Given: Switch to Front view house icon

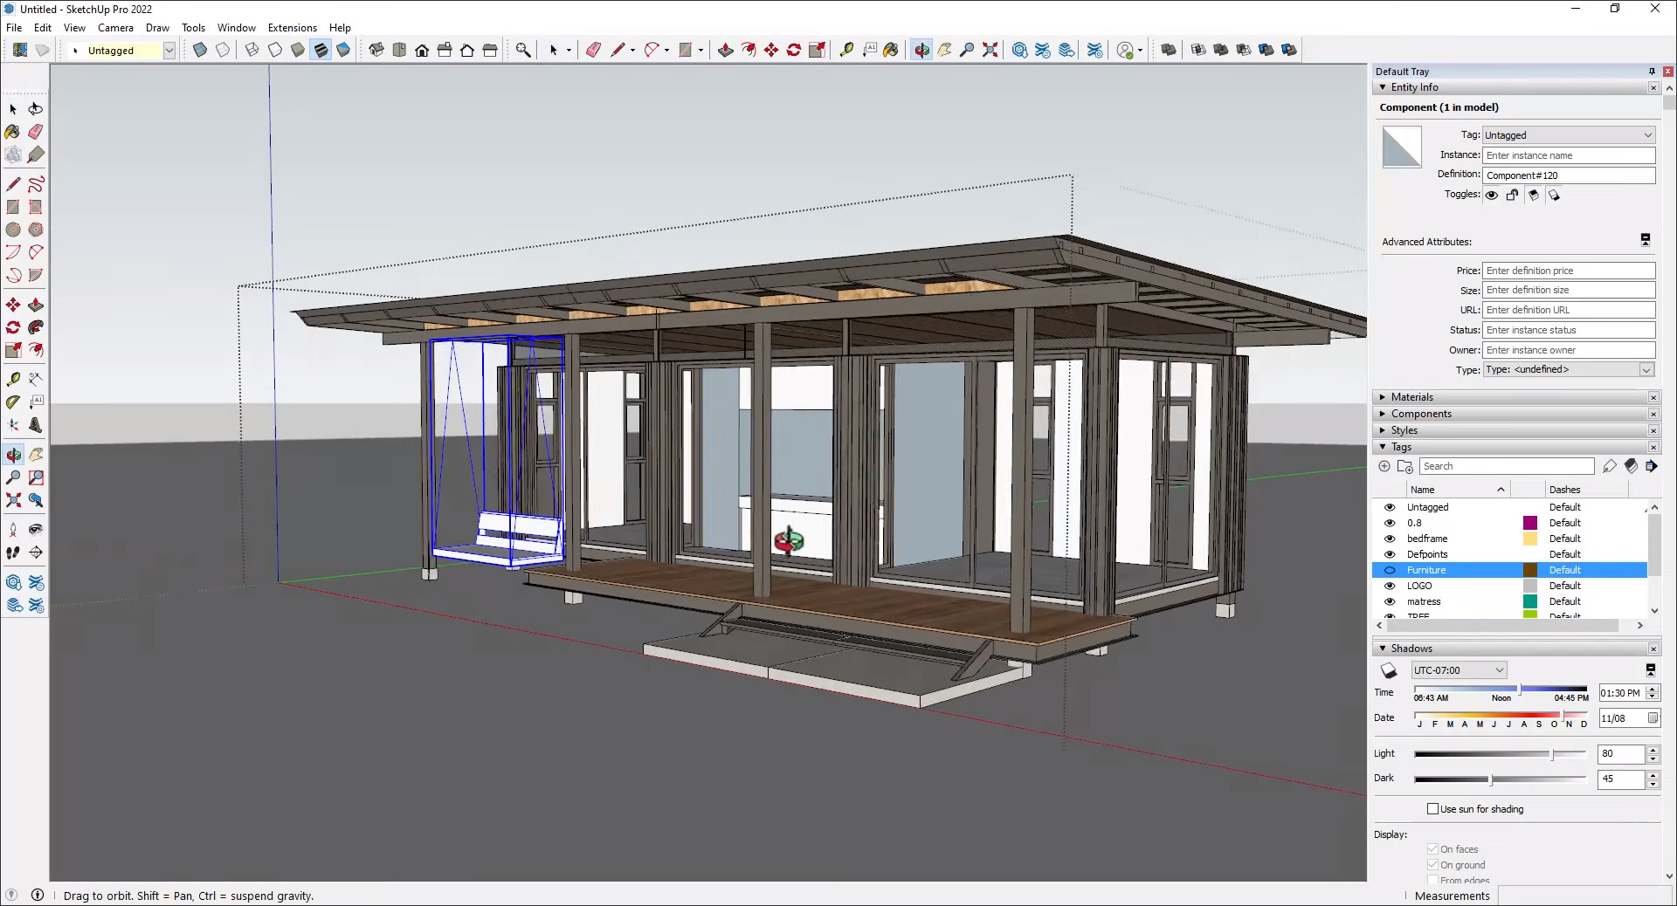Looking at the screenshot, I should 422,50.
